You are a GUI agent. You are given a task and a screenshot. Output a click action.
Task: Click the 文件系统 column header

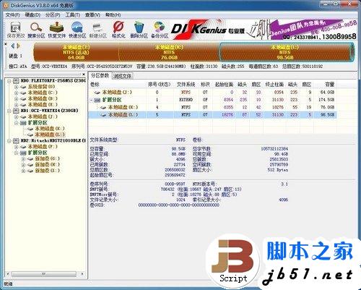[x=186, y=85]
